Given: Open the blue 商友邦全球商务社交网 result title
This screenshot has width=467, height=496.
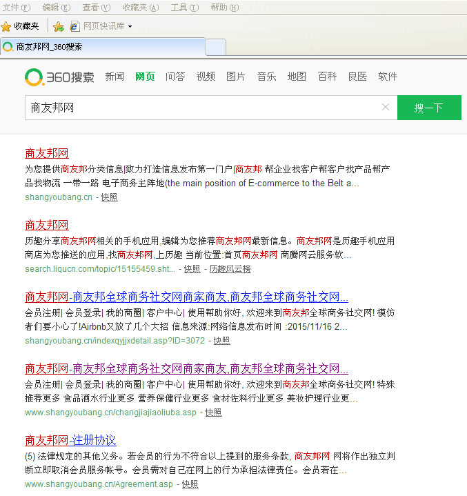Looking at the screenshot, I should coord(187,297).
